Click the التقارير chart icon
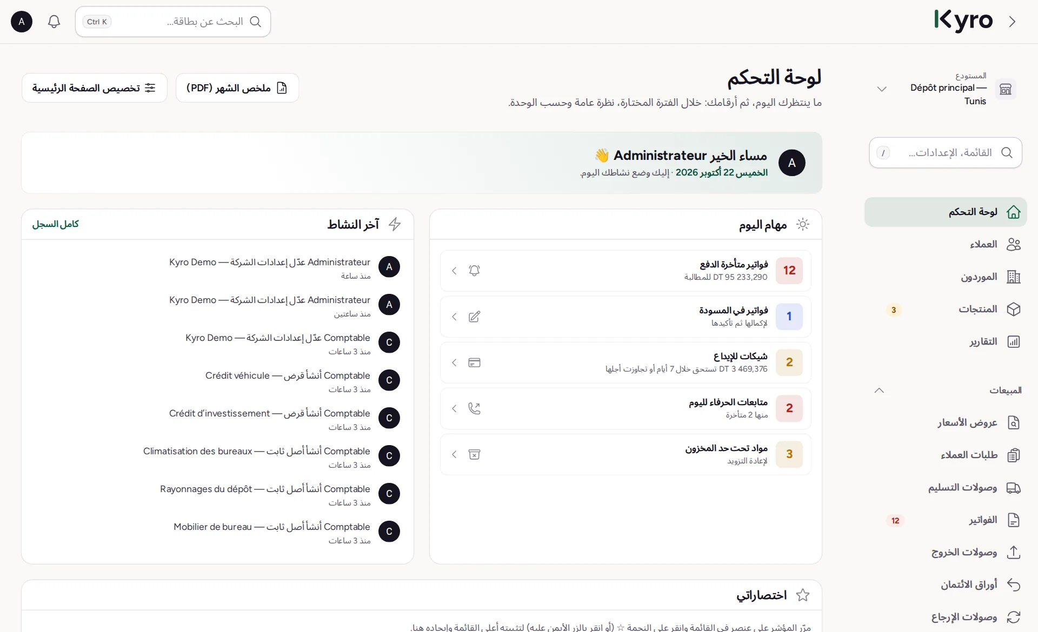 click(x=1014, y=341)
